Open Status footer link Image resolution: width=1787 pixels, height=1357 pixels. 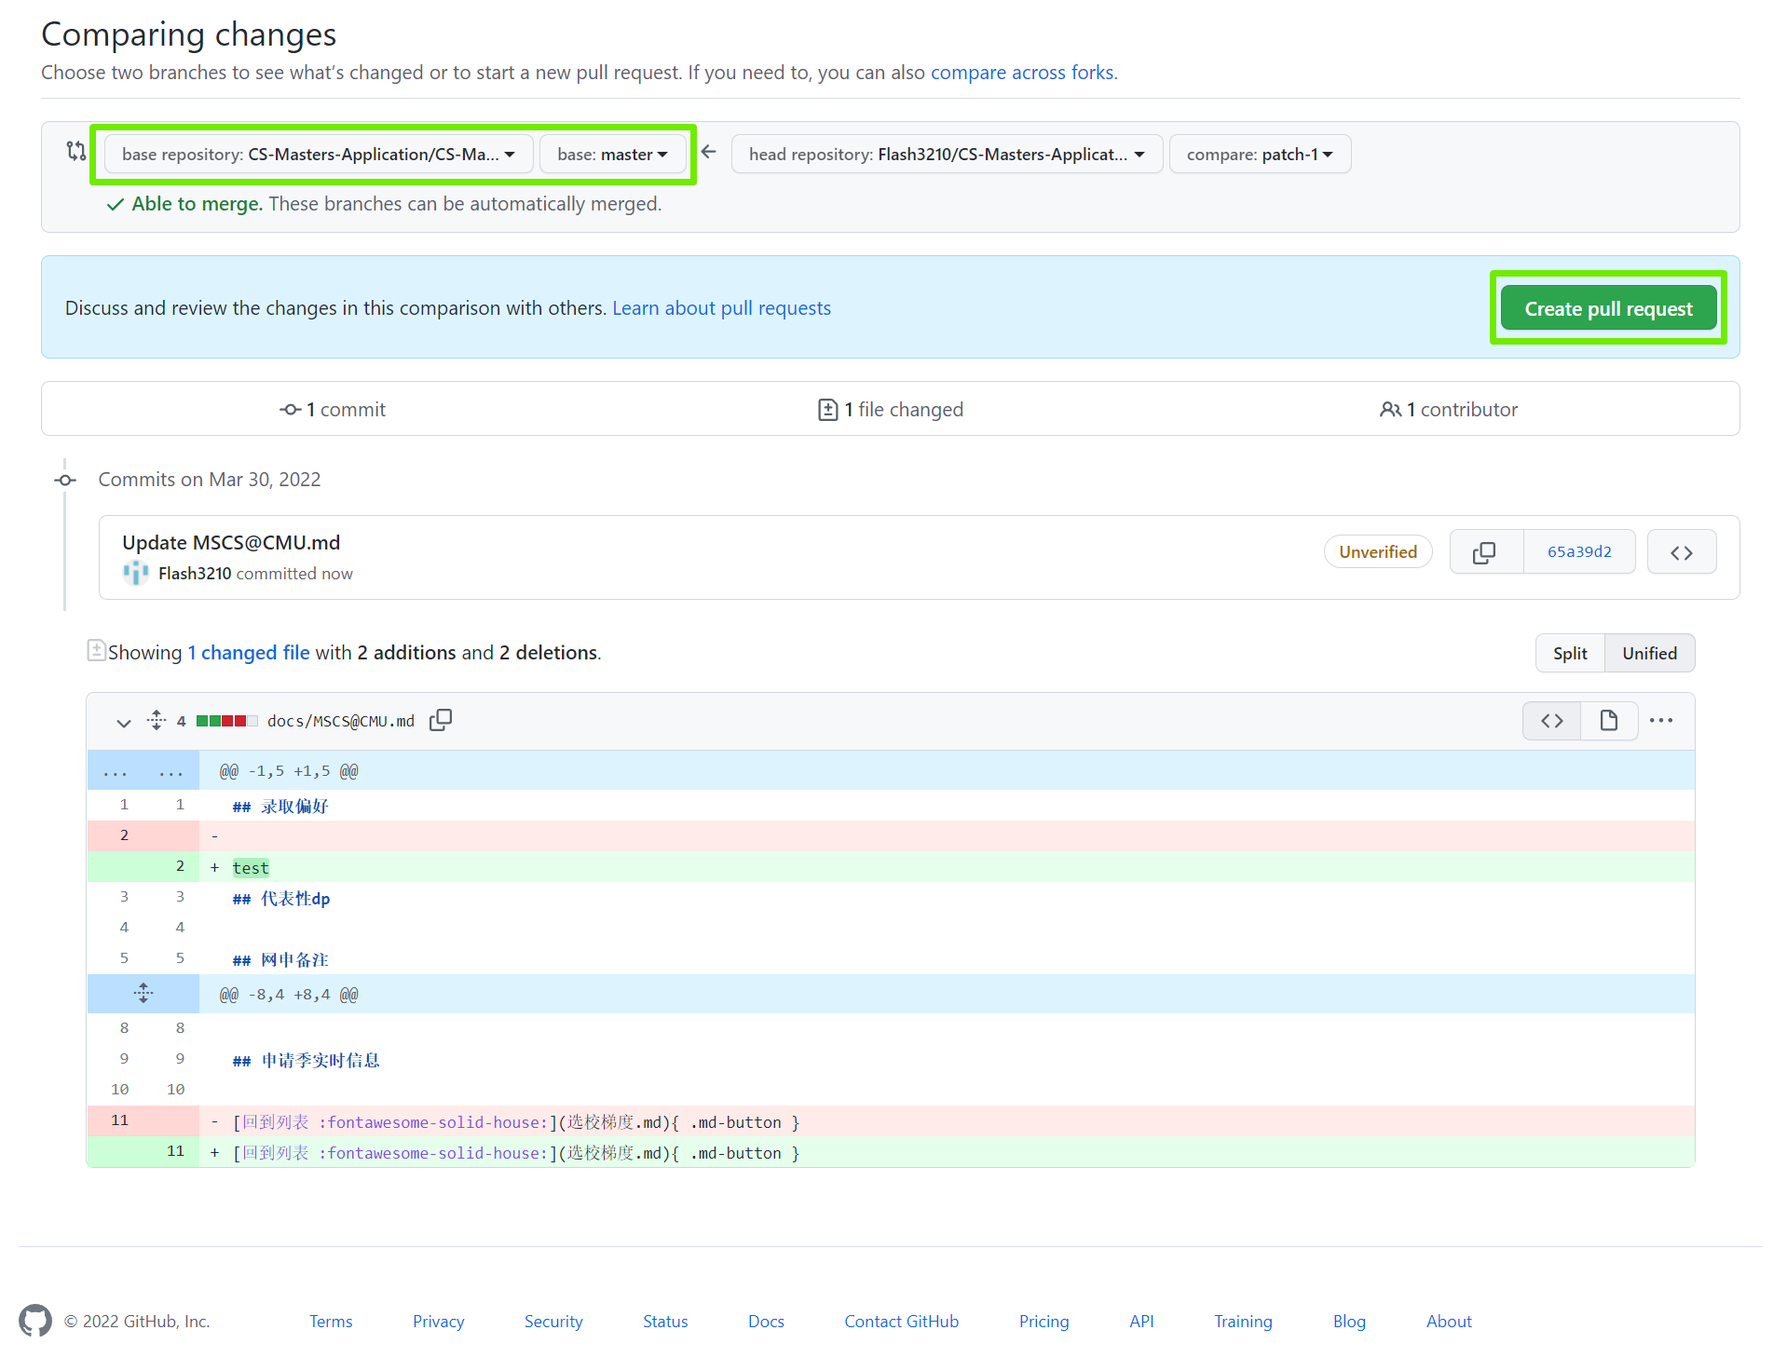pos(665,1322)
